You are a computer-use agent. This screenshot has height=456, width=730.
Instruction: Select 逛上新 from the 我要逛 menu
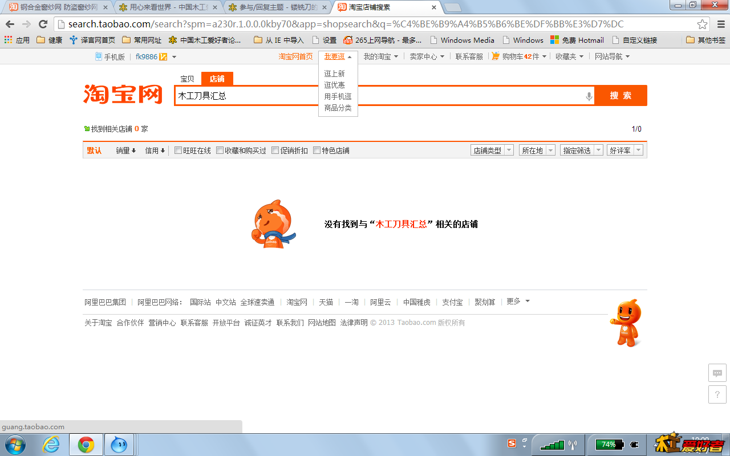335,74
